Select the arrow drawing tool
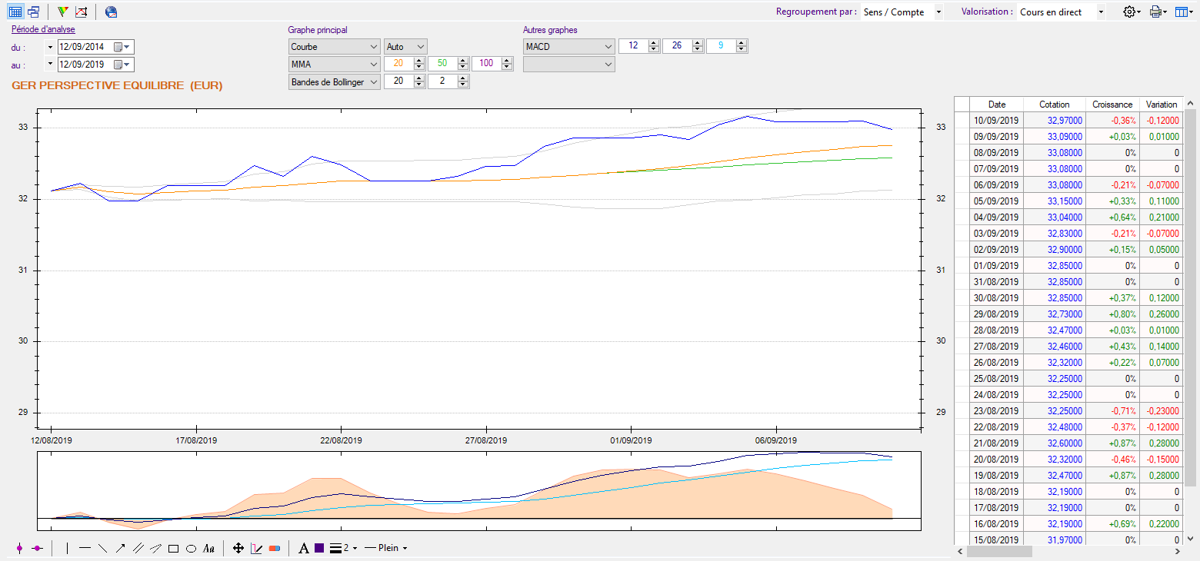The width and height of the screenshot is (1200, 561). pos(120,548)
